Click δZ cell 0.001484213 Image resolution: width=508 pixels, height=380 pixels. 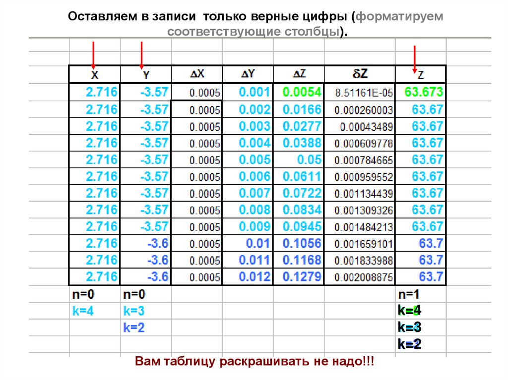pyautogui.click(x=360, y=227)
